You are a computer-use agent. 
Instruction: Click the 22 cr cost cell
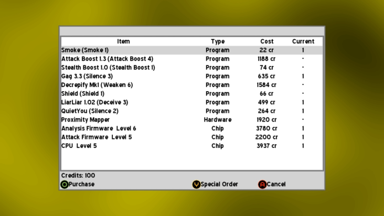coord(266,50)
